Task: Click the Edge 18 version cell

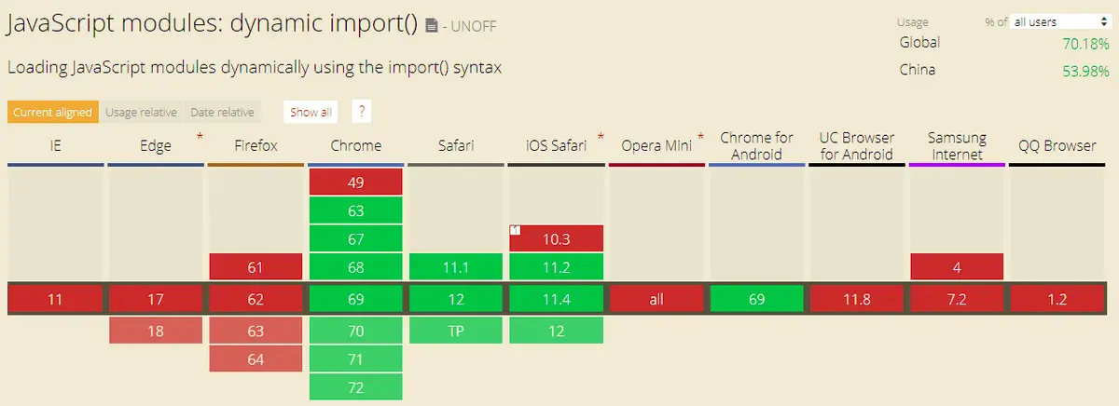Action: (x=156, y=331)
